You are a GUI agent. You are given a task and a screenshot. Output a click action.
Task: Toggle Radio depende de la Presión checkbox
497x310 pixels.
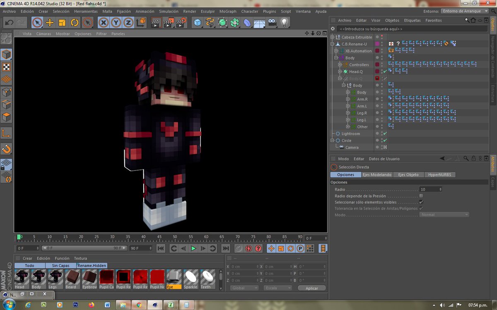click(421, 196)
